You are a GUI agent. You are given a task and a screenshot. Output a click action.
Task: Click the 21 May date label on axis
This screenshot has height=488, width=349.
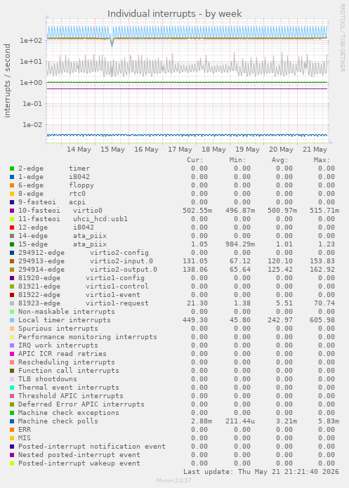315,150
